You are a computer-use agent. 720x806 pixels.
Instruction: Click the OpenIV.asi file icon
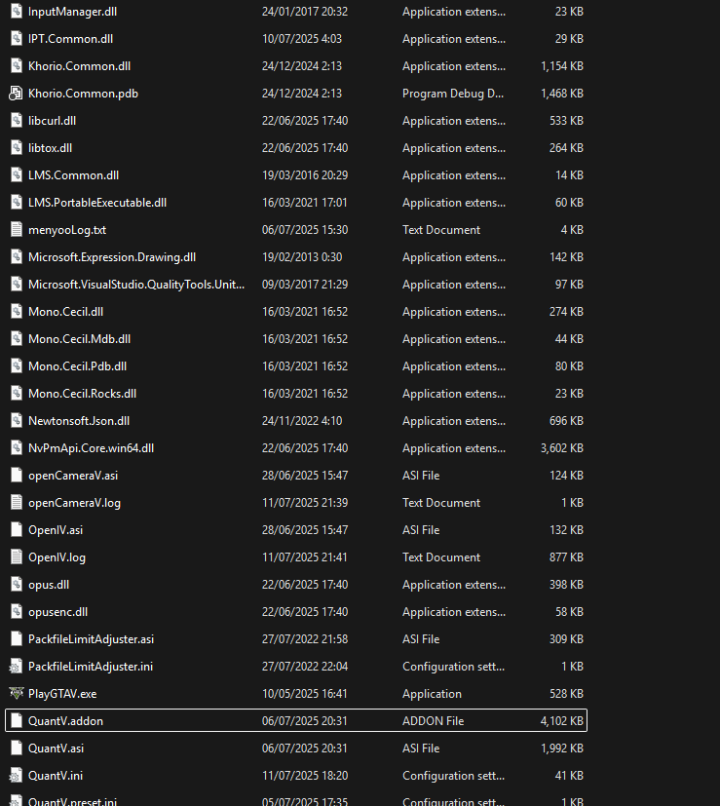16,530
